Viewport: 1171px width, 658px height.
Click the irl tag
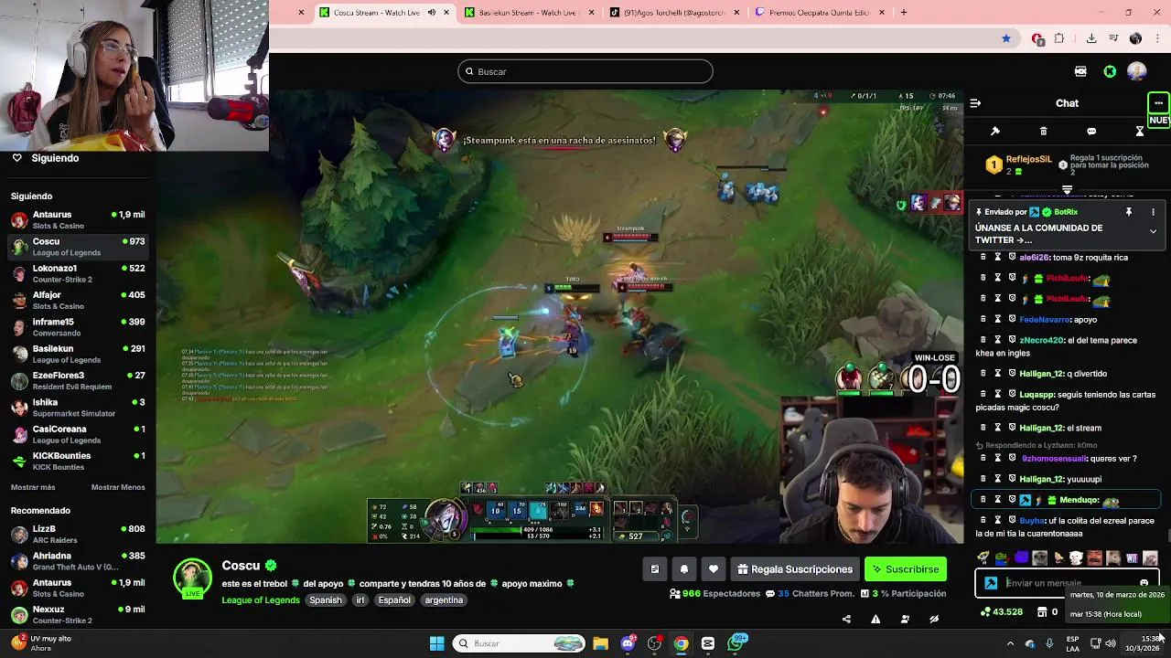[x=360, y=600]
